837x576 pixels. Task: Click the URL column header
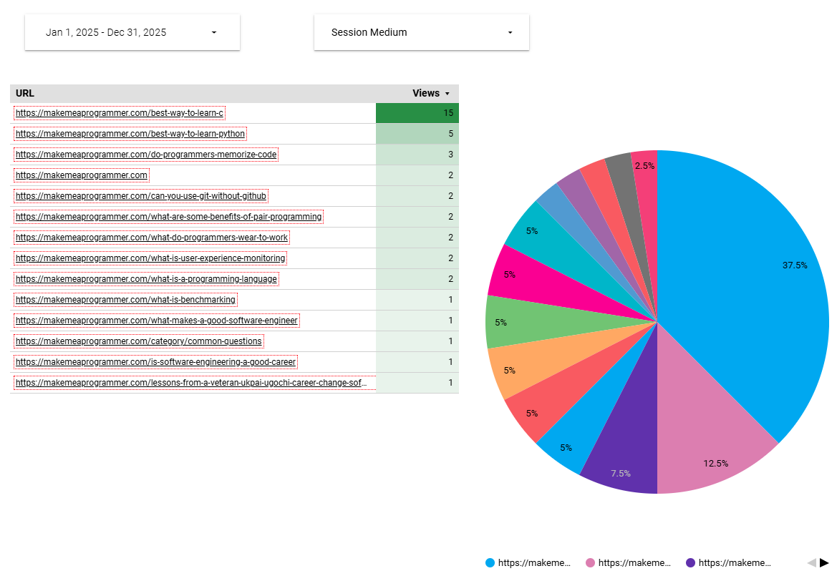point(25,94)
